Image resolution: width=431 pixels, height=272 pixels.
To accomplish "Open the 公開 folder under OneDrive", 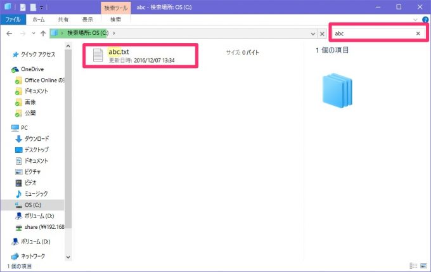I will click(30, 113).
